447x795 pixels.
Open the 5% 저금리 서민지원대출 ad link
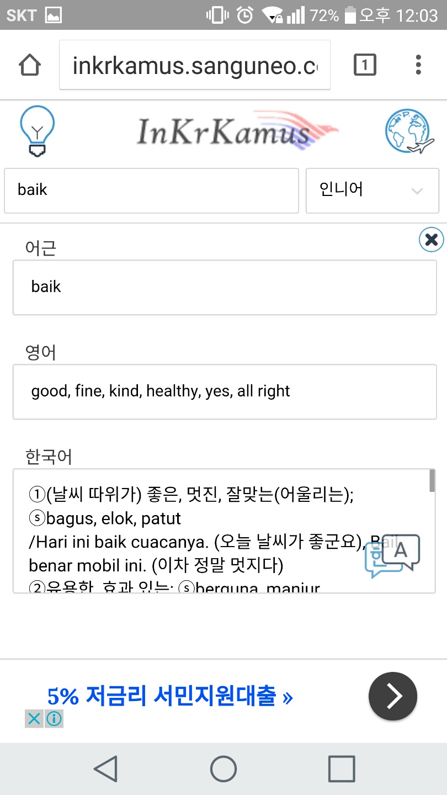pyautogui.click(x=170, y=697)
